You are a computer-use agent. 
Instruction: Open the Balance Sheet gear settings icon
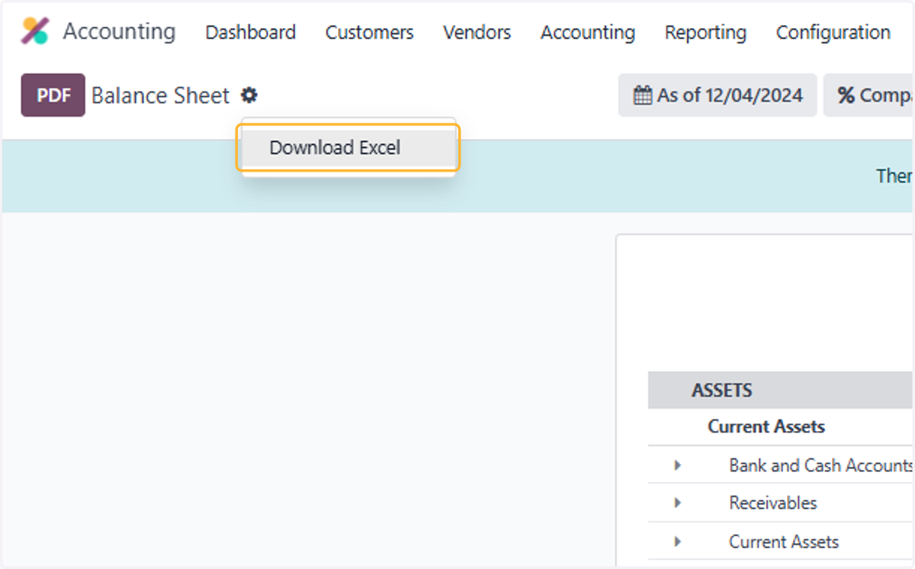249,95
